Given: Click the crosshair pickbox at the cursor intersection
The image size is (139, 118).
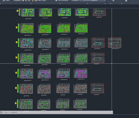Looking at the screenshot, I should click(x=112, y=64).
